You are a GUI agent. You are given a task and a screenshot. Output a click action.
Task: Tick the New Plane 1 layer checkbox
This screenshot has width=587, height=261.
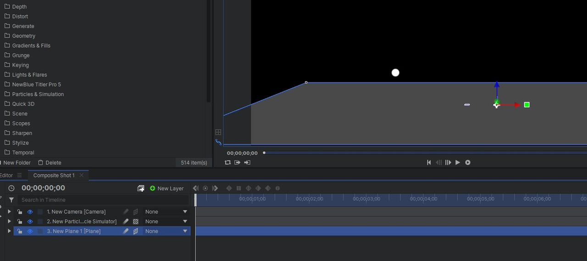(40, 231)
